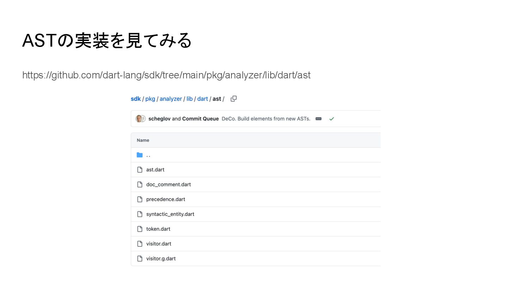The height and width of the screenshot is (286, 508).
Task: Click the Name column header
Action: point(143,141)
